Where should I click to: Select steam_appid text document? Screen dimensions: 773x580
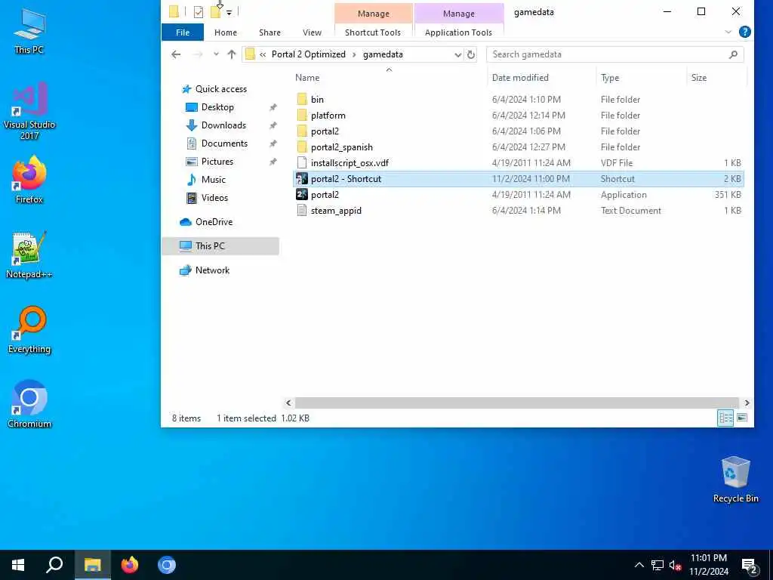click(336, 211)
